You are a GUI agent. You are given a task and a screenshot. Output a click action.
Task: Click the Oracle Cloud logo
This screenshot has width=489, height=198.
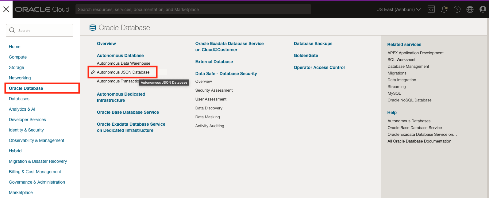42,10
